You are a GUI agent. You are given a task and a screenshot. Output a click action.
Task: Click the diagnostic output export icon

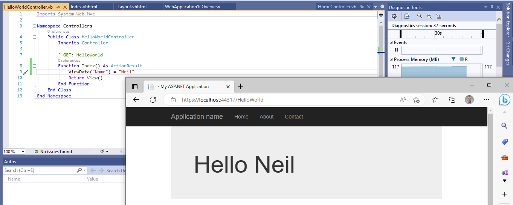(x=407, y=16)
